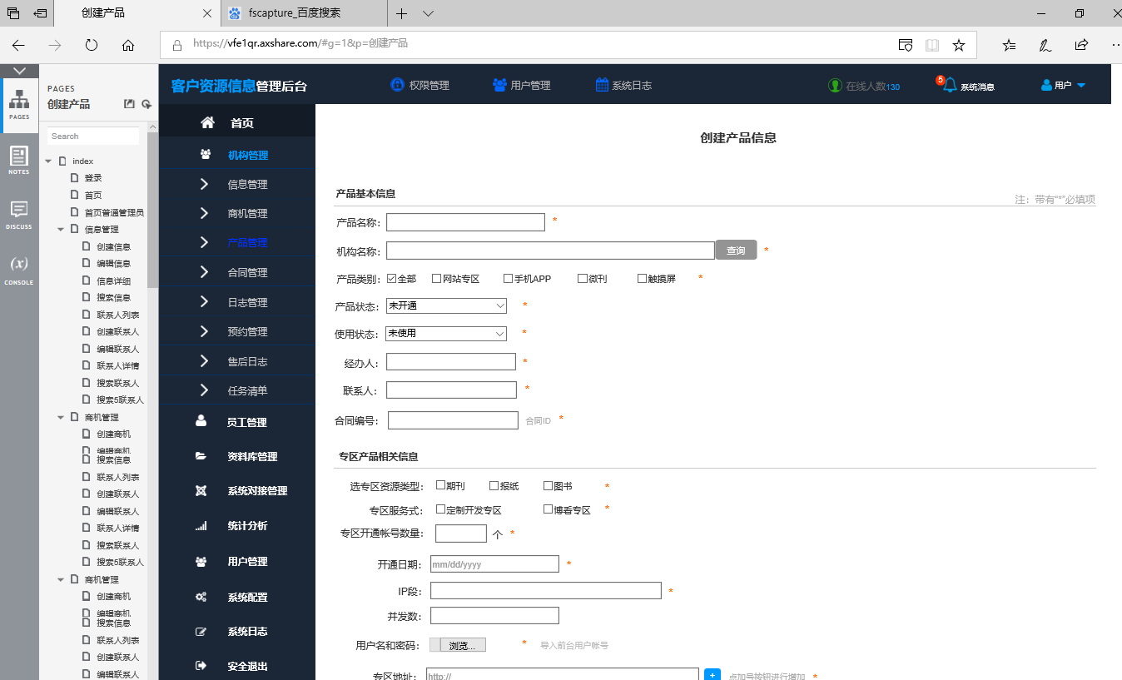Click the 开通日期 date field
Screen dimensions: 1122x680
tap(494, 564)
